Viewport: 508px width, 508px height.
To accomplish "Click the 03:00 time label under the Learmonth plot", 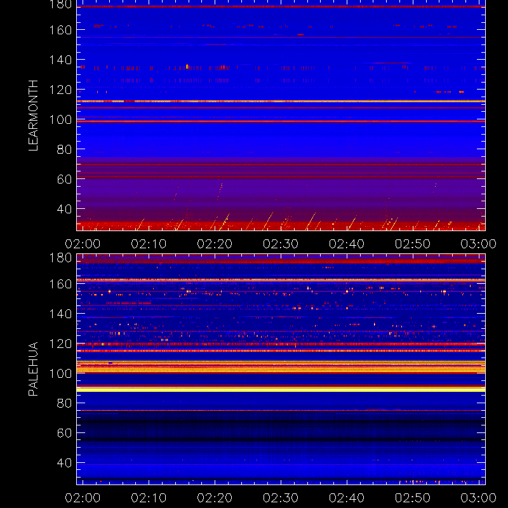I will [x=479, y=244].
